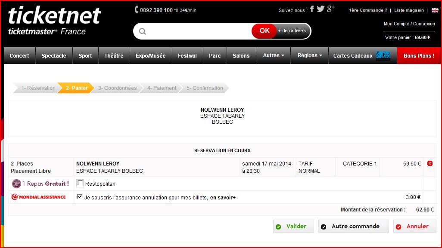The width and height of the screenshot is (442, 248).
Task: Open the Liste magasin link
Action: click(409, 10)
